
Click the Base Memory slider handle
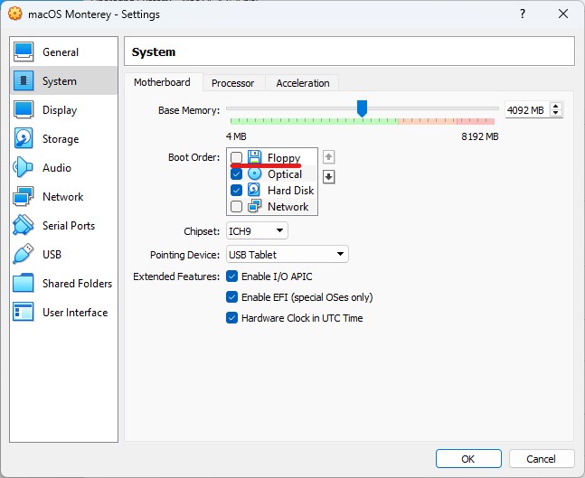[362, 108]
